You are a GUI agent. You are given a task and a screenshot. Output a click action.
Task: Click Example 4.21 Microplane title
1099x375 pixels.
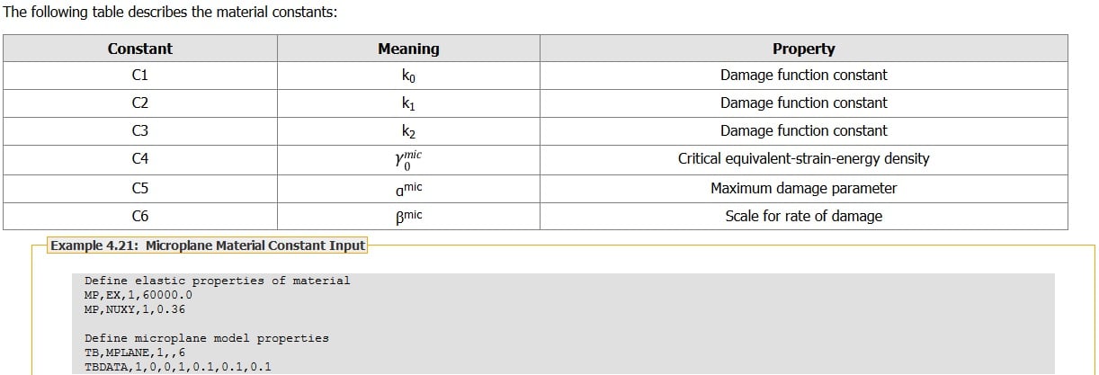point(207,246)
